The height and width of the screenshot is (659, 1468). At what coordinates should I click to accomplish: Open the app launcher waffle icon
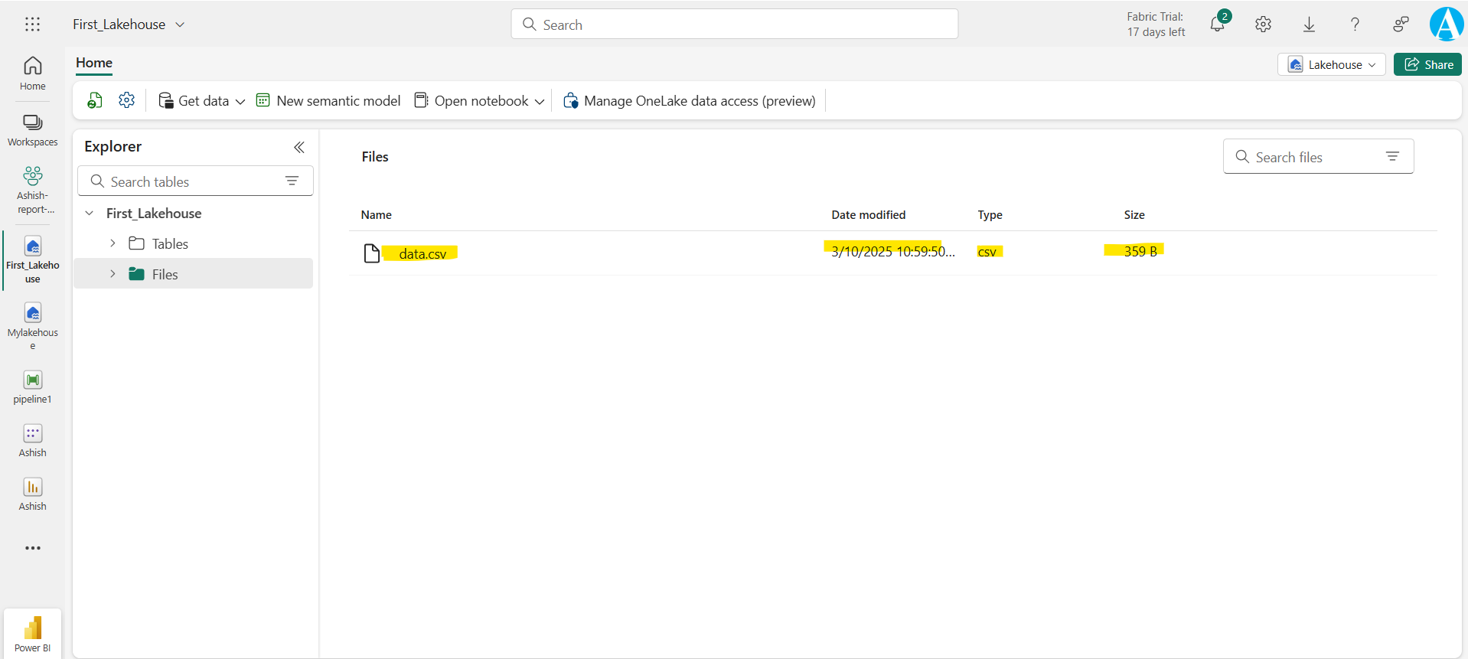[x=32, y=24]
